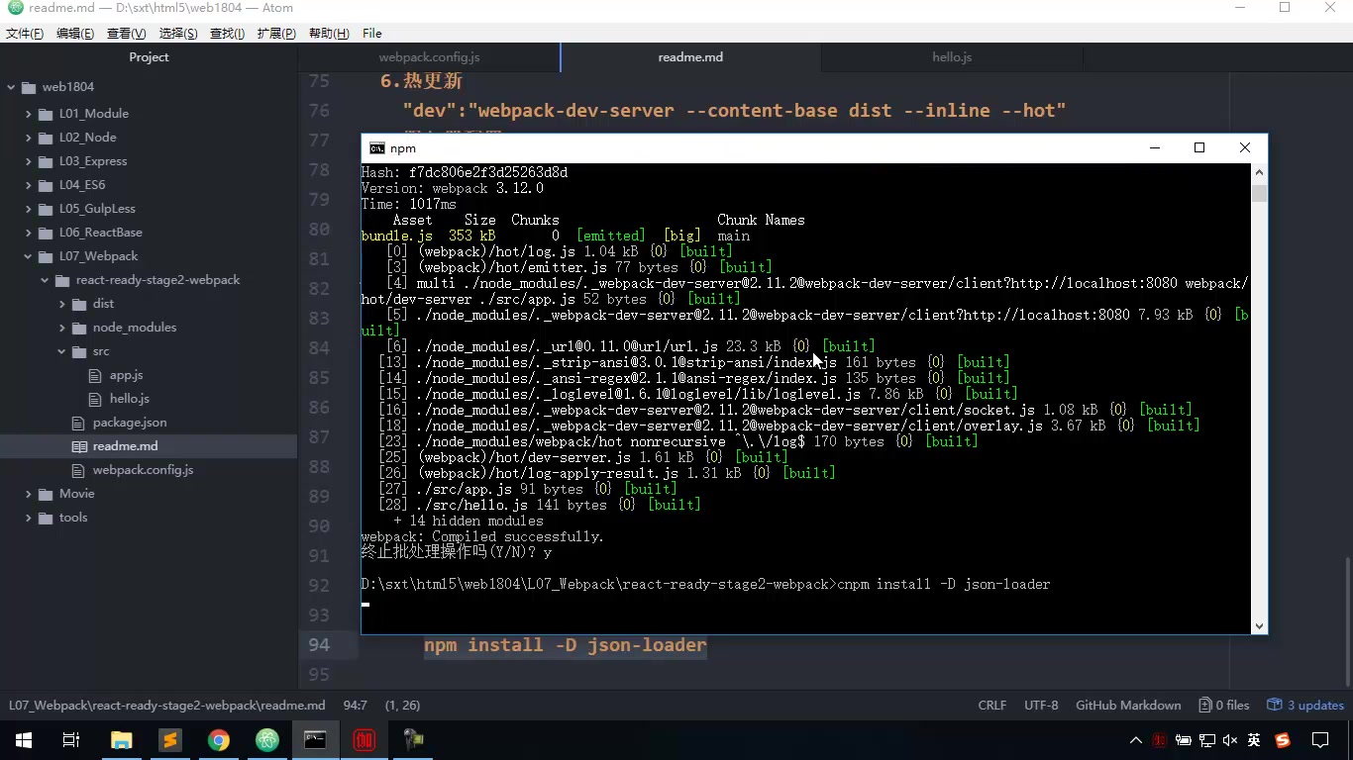This screenshot has height=760, width=1353.
Task: Switch to the hello.js tab
Action: coord(952,57)
